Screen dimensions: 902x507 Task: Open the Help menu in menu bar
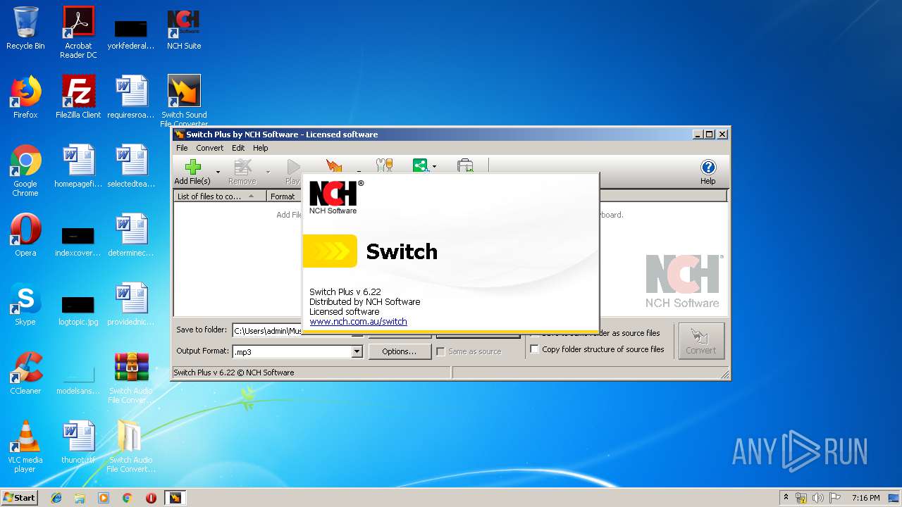coord(261,148)
